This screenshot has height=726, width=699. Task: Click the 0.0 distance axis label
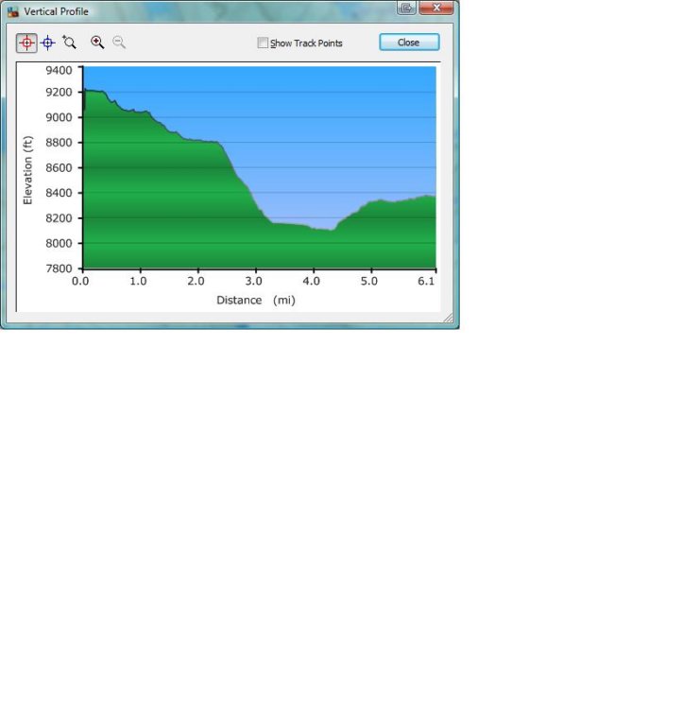tap(80, 281)
